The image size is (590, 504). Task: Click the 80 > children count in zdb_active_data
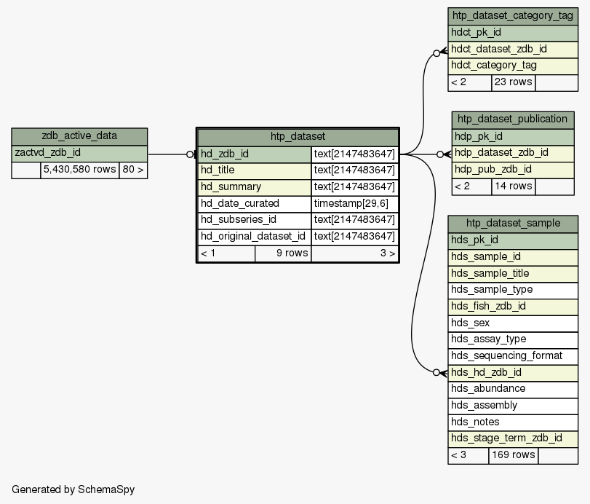point(132,170)
